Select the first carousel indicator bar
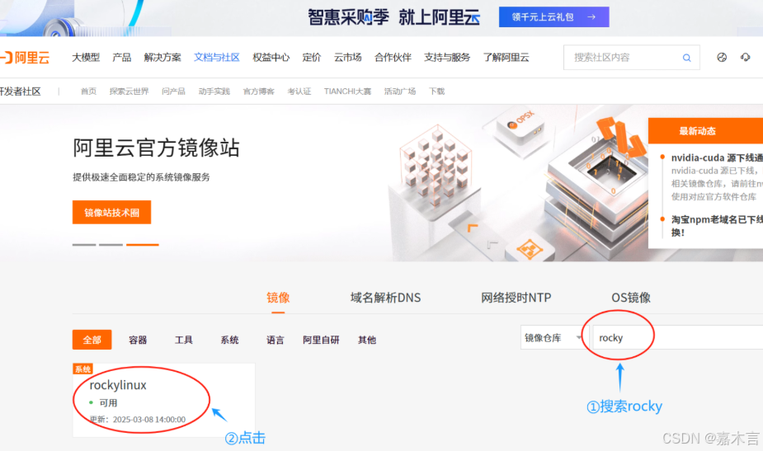The image size is (763, 451). (x=84, y=245)
